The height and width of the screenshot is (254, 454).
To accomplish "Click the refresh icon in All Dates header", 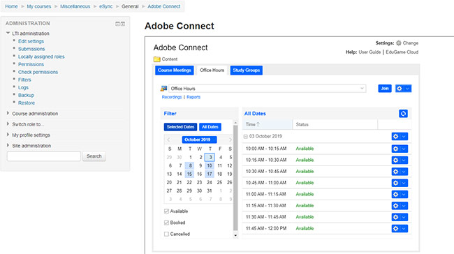I will click(403, 114).
